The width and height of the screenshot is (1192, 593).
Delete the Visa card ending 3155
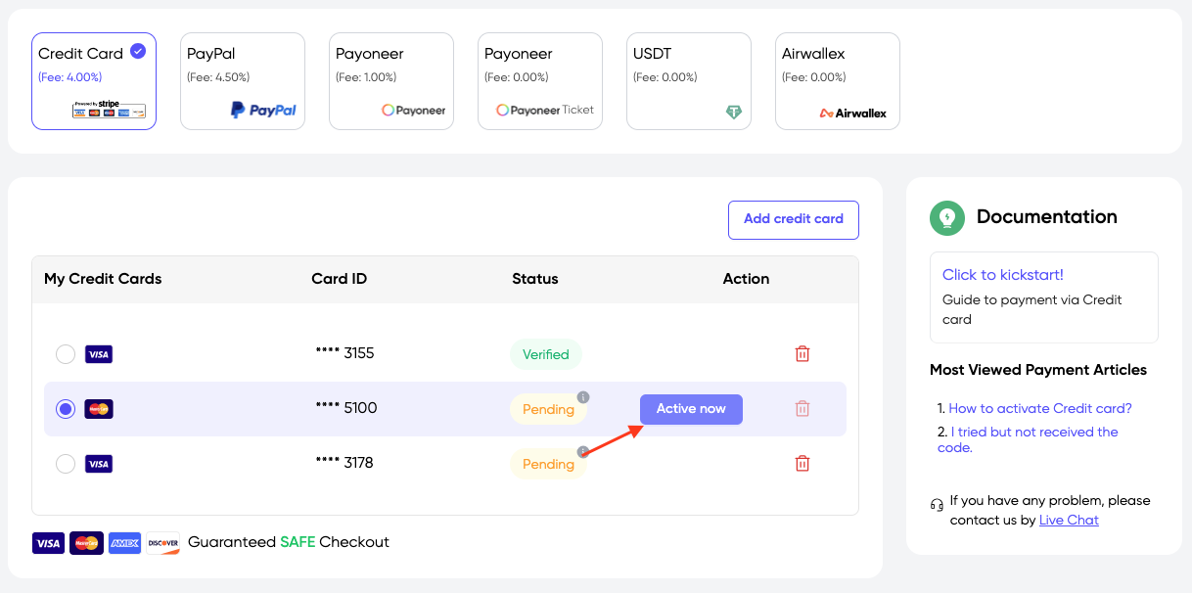[x=802, y=353]
